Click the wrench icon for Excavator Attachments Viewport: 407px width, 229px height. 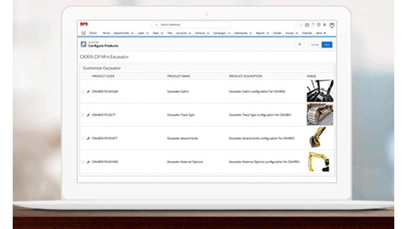coord(88,138)
